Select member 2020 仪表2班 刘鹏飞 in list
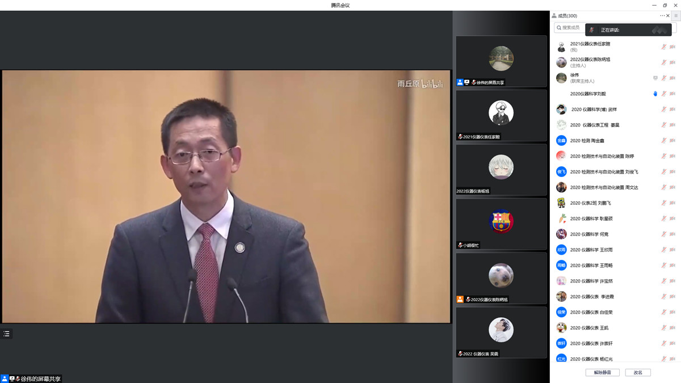Screen dimensions: 681x383 (590, 203)
